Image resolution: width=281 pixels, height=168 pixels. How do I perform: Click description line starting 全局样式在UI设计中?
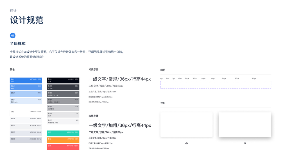[x=67, y=52]
